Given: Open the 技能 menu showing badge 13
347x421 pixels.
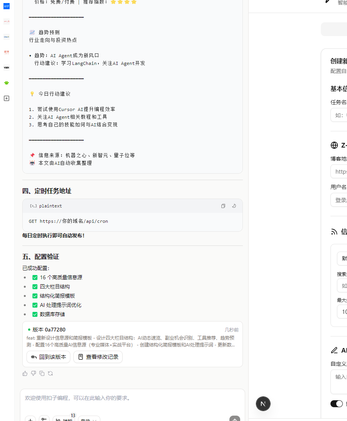Looking at the screenshot, I should pos(65,419).
